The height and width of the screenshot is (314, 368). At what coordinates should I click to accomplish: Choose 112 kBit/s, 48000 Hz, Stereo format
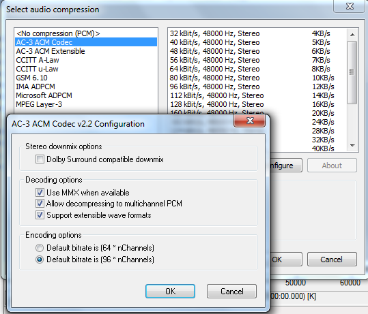pyautogui.click(x=257, y=95)
